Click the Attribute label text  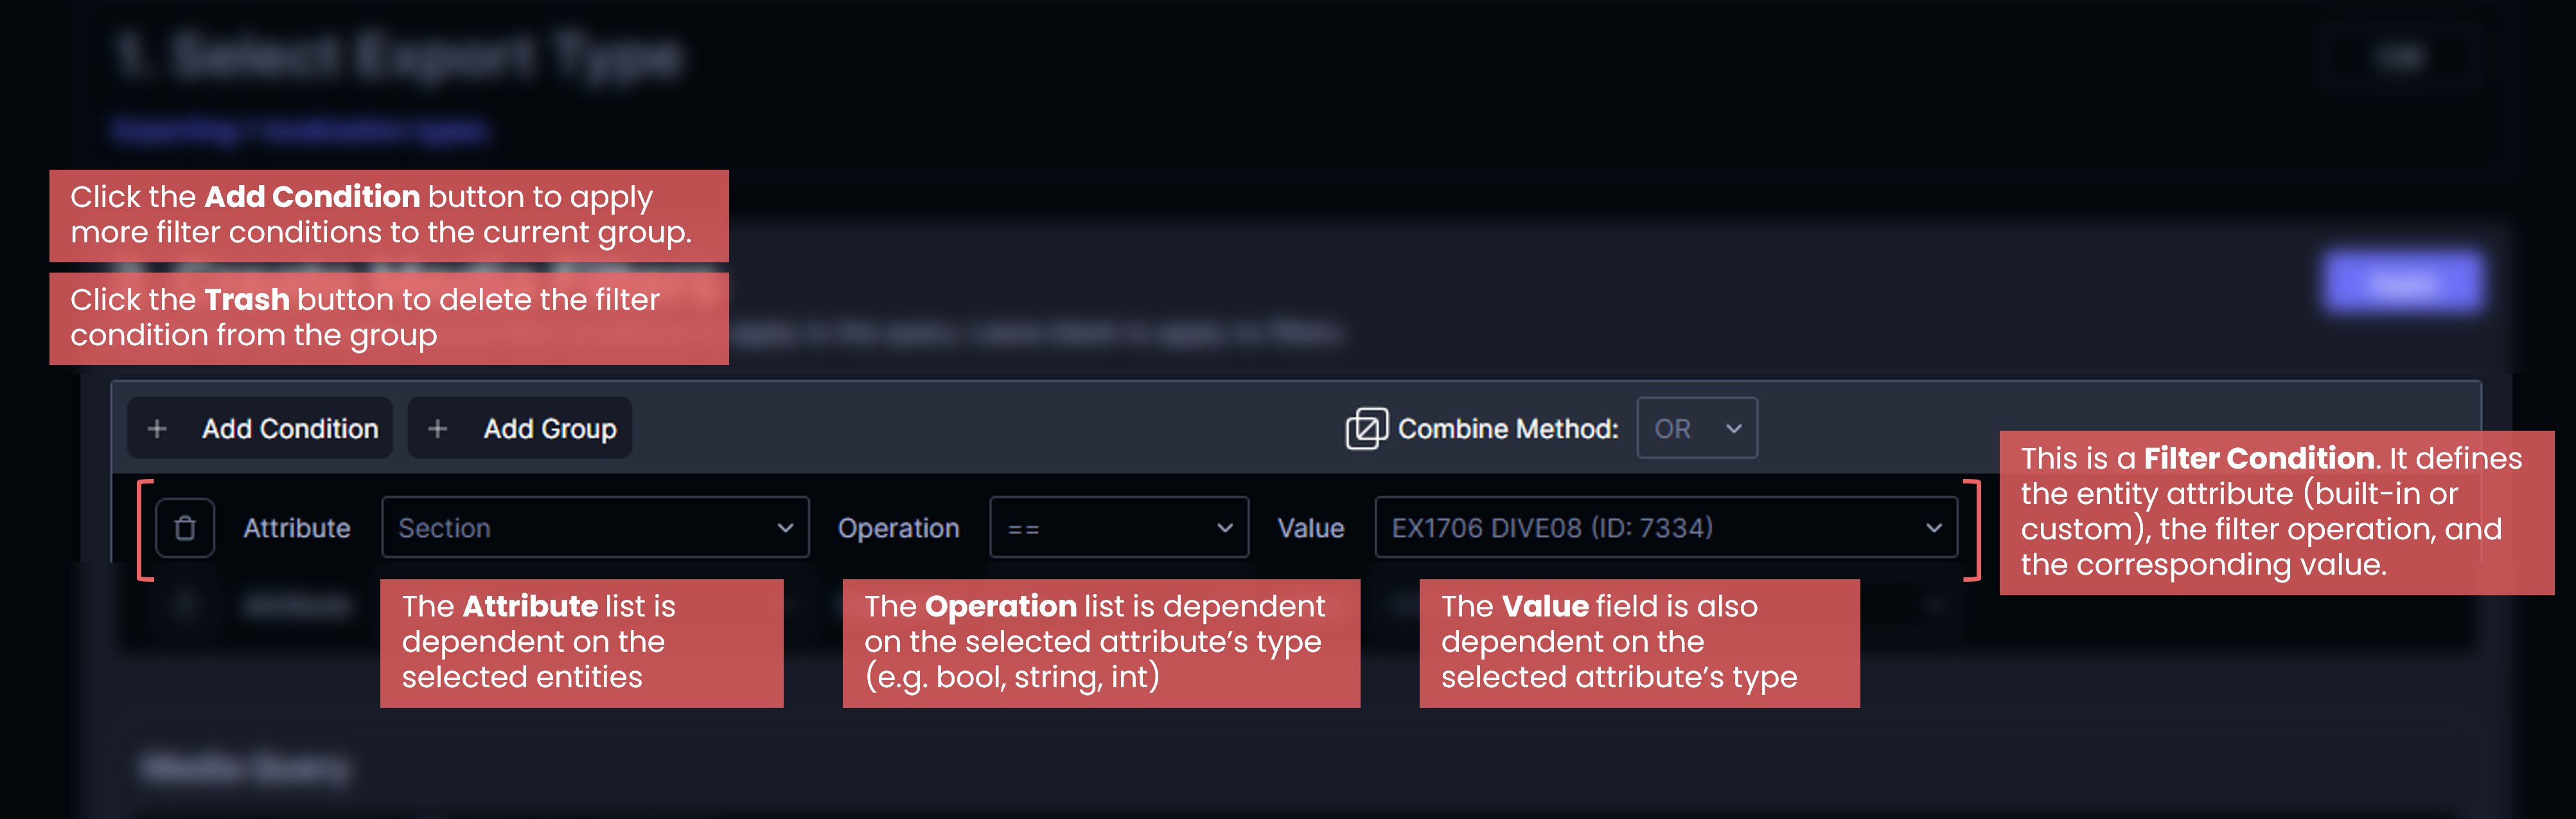pos(297,528)
